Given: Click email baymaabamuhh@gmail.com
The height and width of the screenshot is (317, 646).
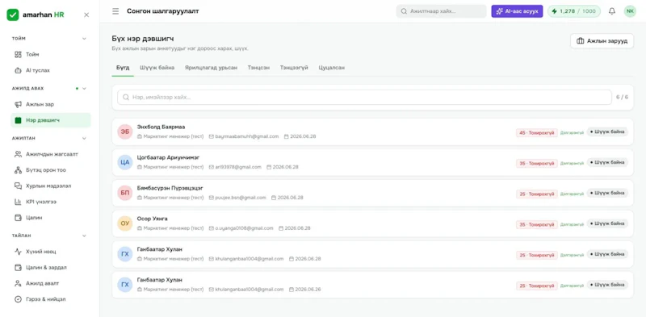Looking at the screenshot, I should (247, 136).
